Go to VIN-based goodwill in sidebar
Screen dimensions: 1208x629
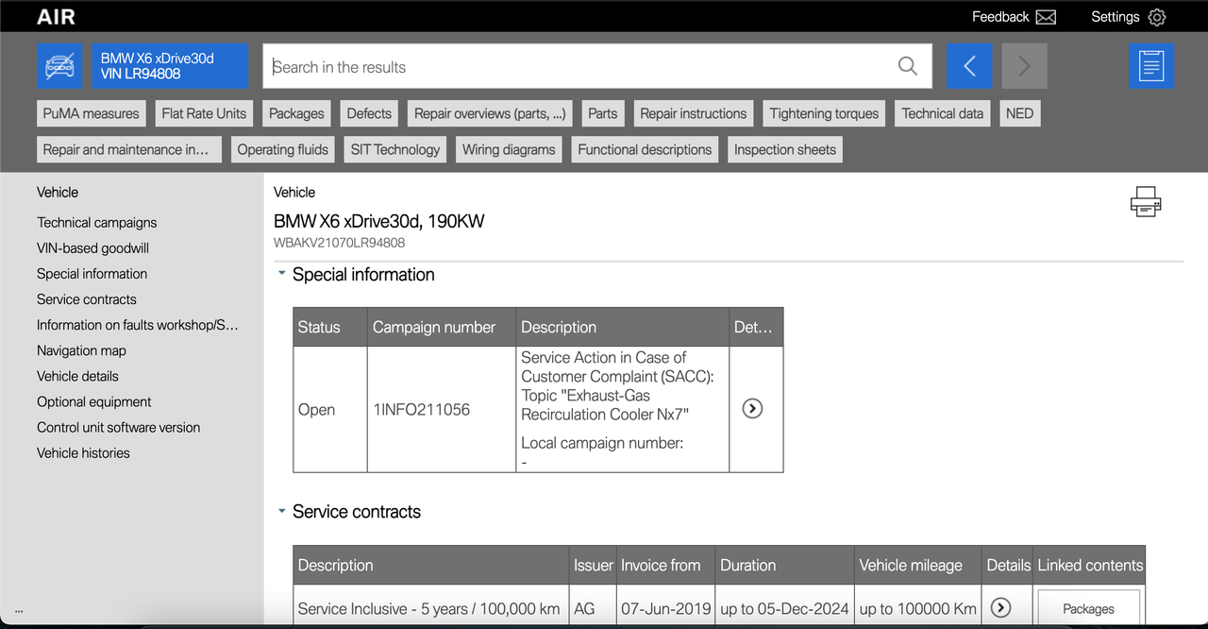[x=92, y=248]
